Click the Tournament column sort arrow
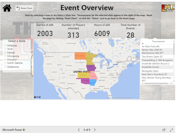The height and width of the screenshot is (135, 178). click(x=143, y=43)
